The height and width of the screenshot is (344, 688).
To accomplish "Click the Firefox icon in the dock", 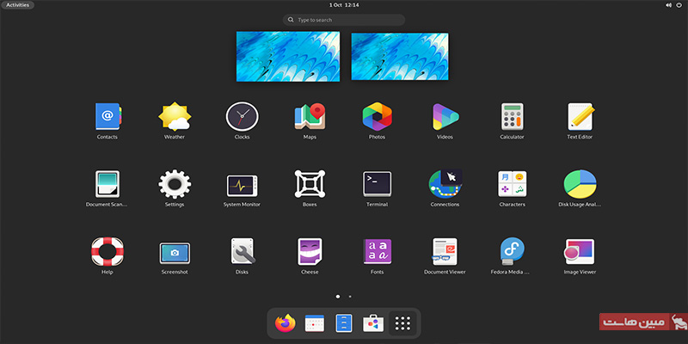I will click(285, 323).
